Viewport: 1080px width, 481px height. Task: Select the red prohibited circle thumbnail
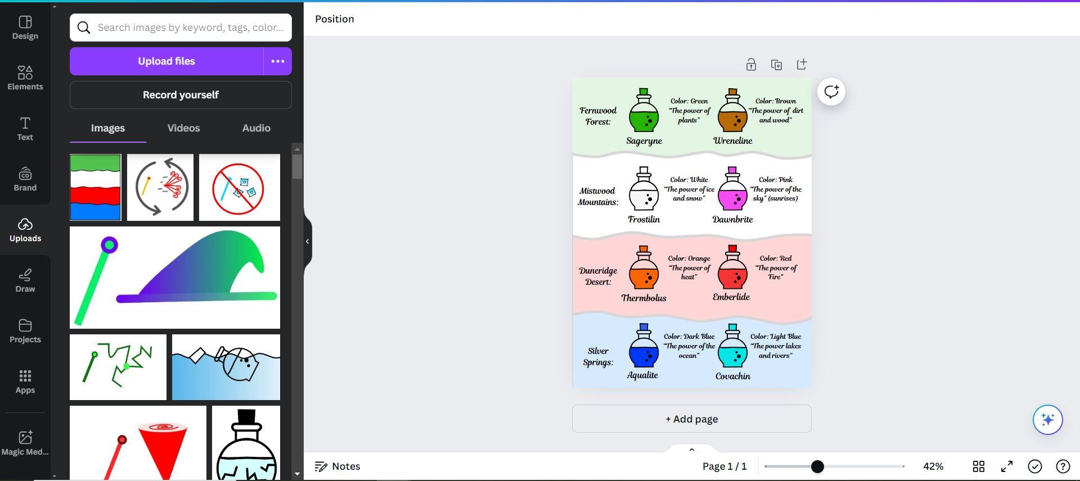point(240,187)
